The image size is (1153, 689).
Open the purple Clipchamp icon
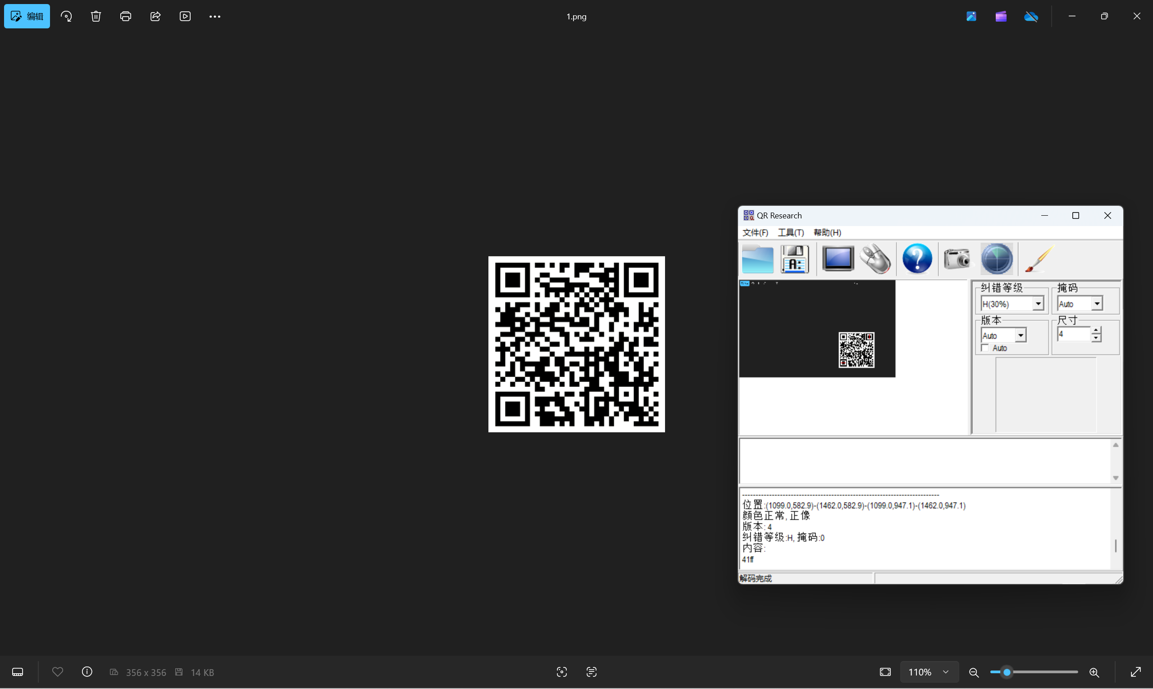click(1001, 16)
